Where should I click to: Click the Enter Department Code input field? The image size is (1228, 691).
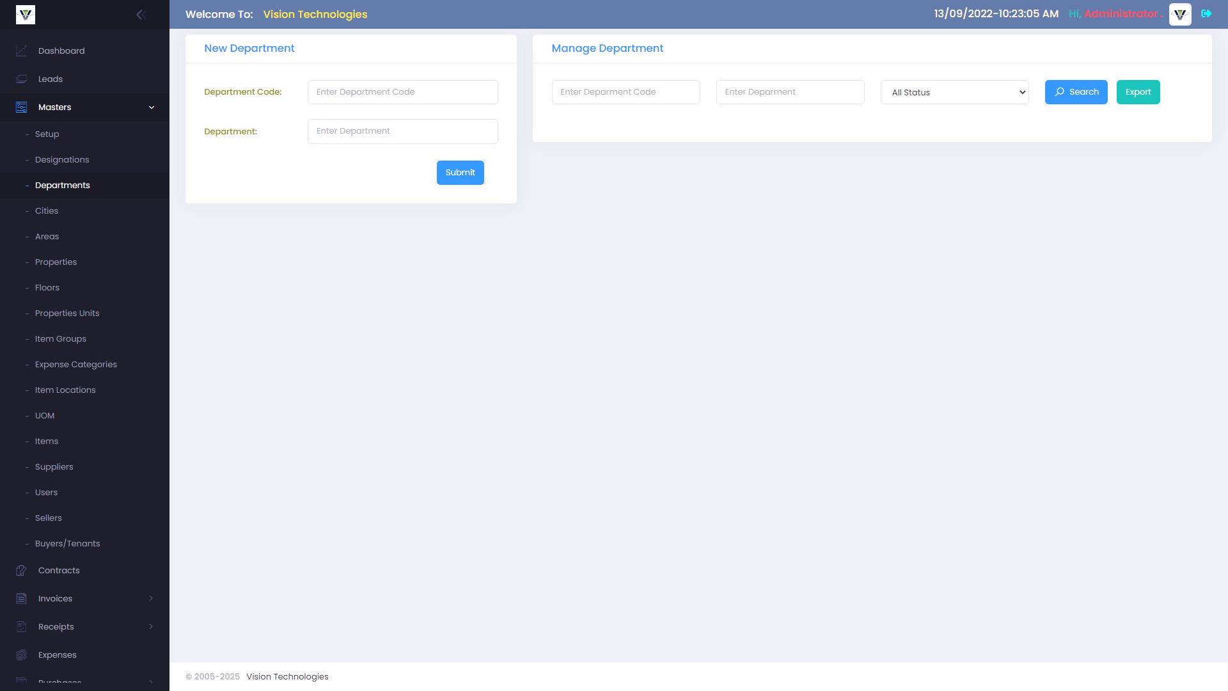point(402,91)
